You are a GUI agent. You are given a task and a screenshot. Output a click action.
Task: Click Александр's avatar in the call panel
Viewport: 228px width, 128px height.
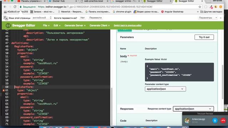click(x=187, y=121)
